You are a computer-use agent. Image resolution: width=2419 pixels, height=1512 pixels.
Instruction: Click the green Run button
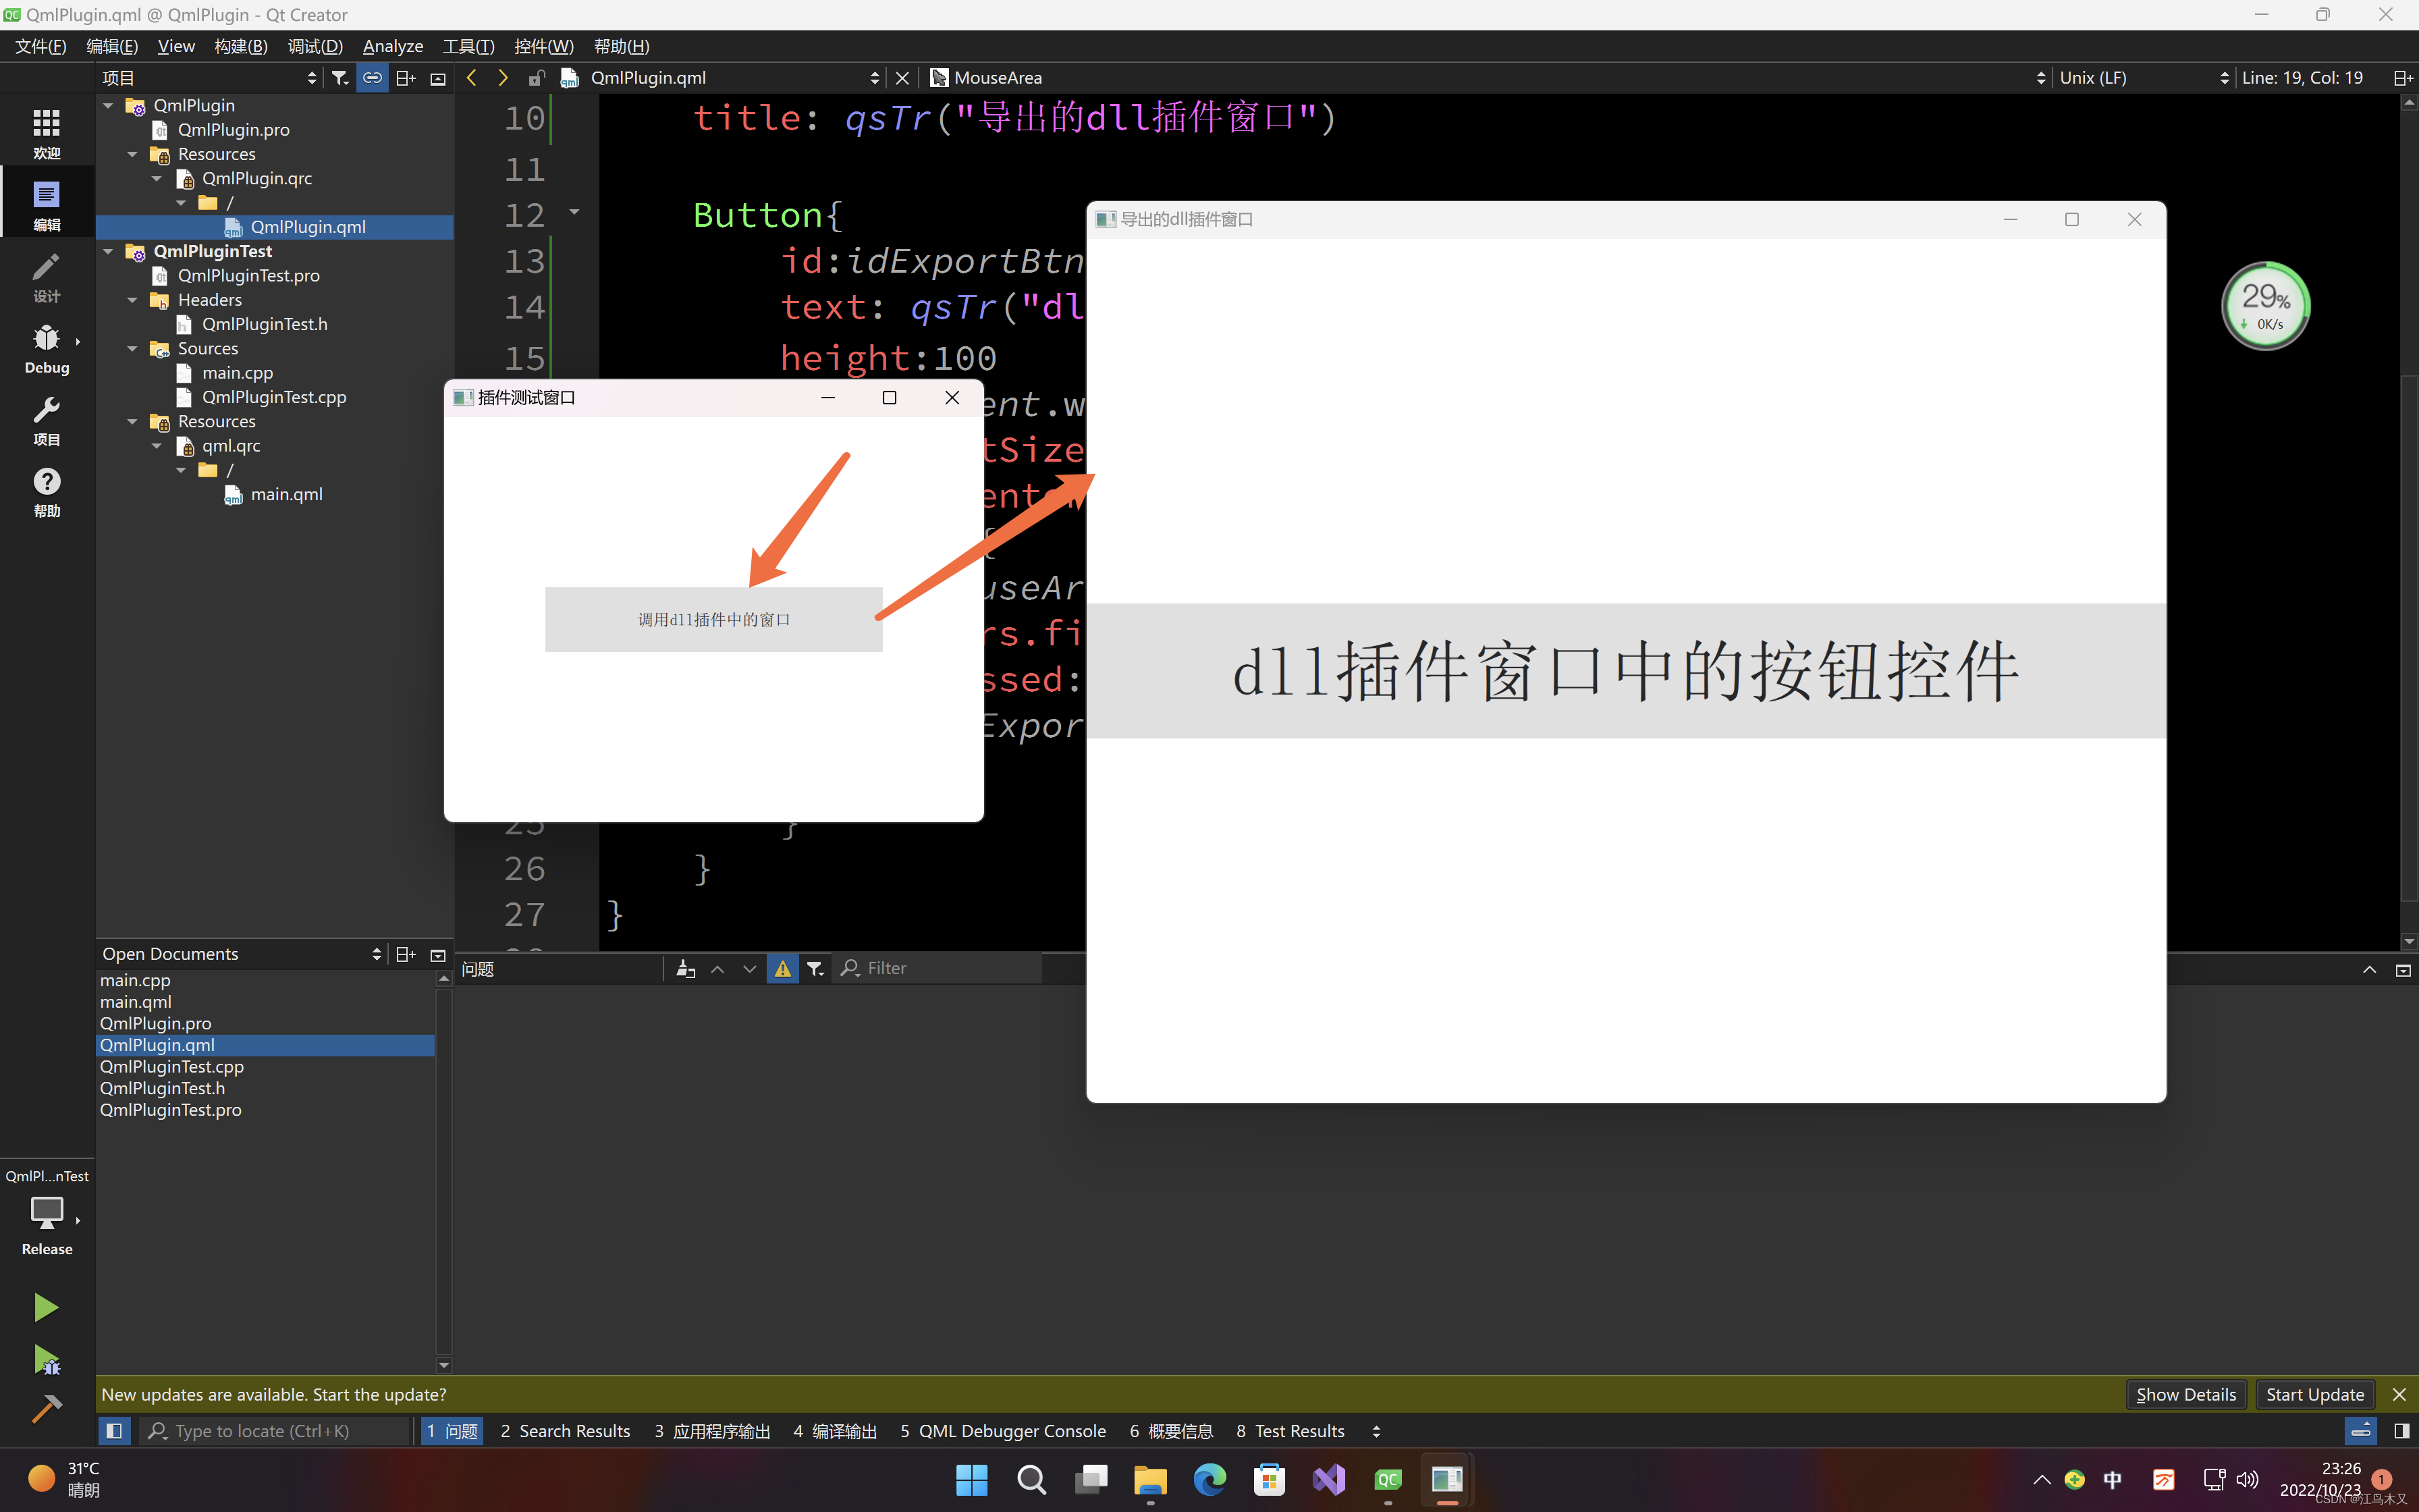[46, 1307]
